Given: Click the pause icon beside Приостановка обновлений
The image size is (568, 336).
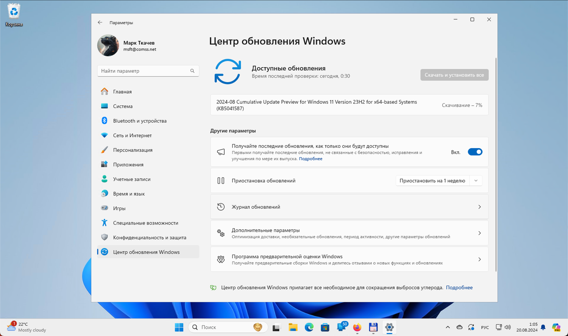Looking at the screenshot, I should (221, 181).
